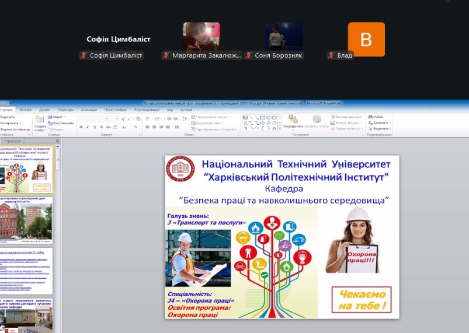Select the five-point star shape in gallery
The height and width of the screenshot is (333, 469).
tap(274, 128)
